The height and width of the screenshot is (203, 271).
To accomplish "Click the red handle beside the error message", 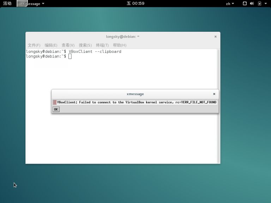I will pyautogui.click(x=54, y=102).
